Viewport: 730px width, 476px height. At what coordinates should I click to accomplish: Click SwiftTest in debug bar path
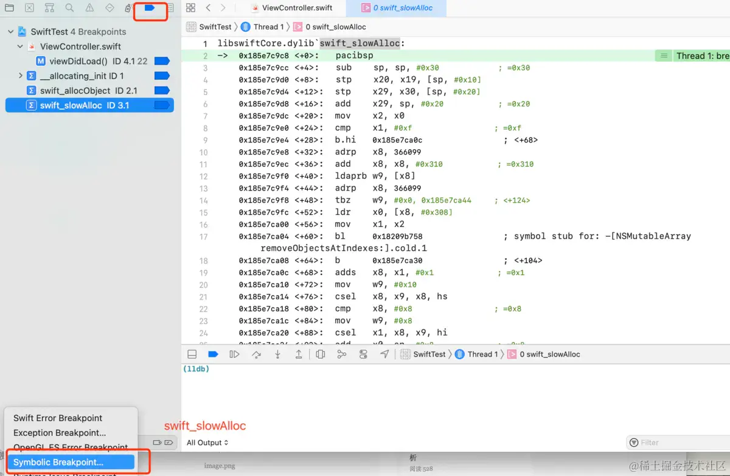click(424, 354)
